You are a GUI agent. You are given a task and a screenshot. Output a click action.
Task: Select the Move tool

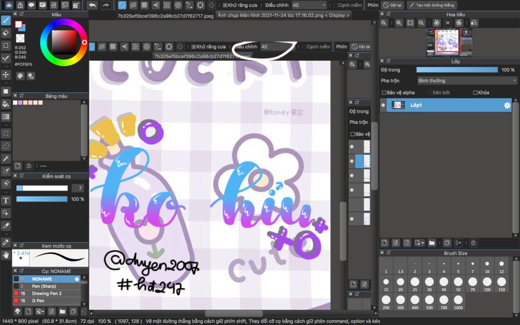[6, 75]
